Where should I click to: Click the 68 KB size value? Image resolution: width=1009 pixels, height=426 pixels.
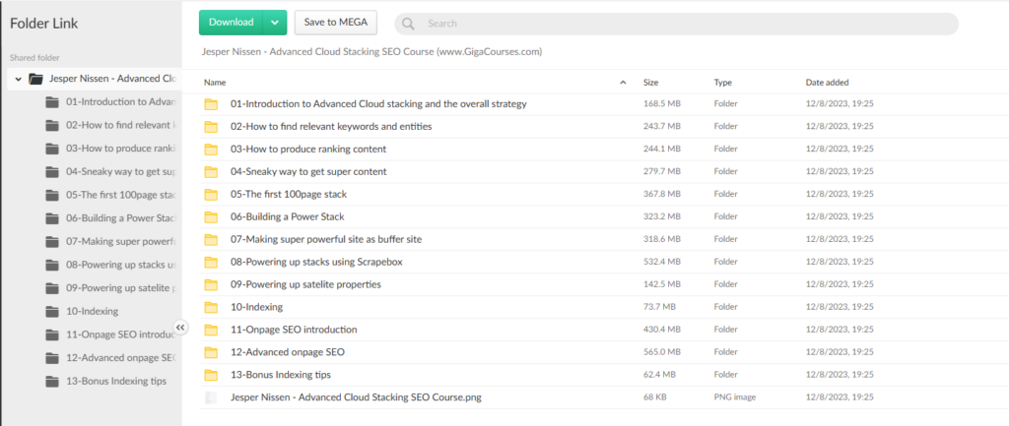pos(654,397)
